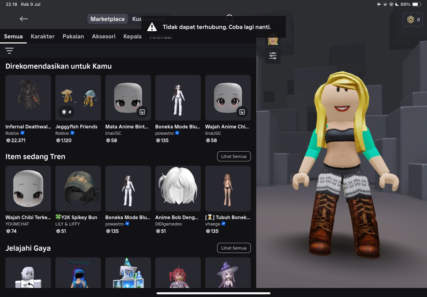Image resolution: width=427 pixels, height=297 pixels.
Task: Tap the Jeggyfish Friends item title
Action: 76,126
